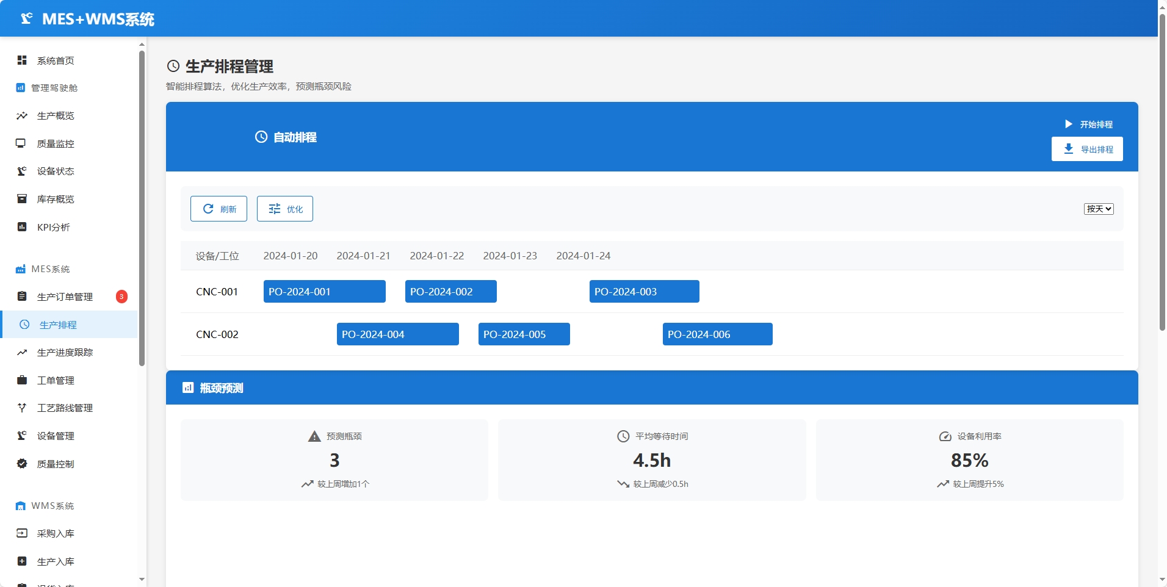Refresh the schedule with 刷新 button

point(219,209)
